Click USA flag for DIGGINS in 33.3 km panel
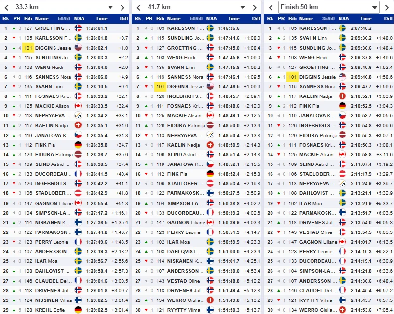This screenshot has width=394, height=314. point(78,48)
